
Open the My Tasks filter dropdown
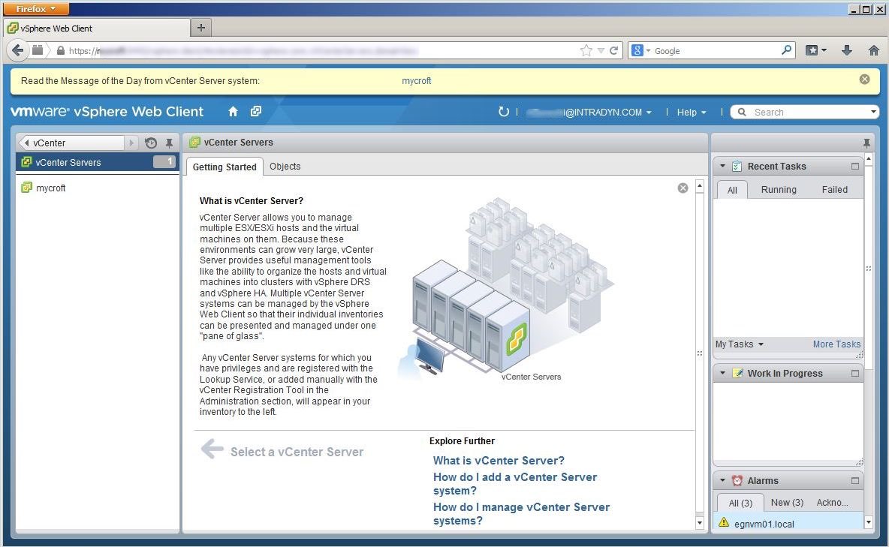point(740,344)
